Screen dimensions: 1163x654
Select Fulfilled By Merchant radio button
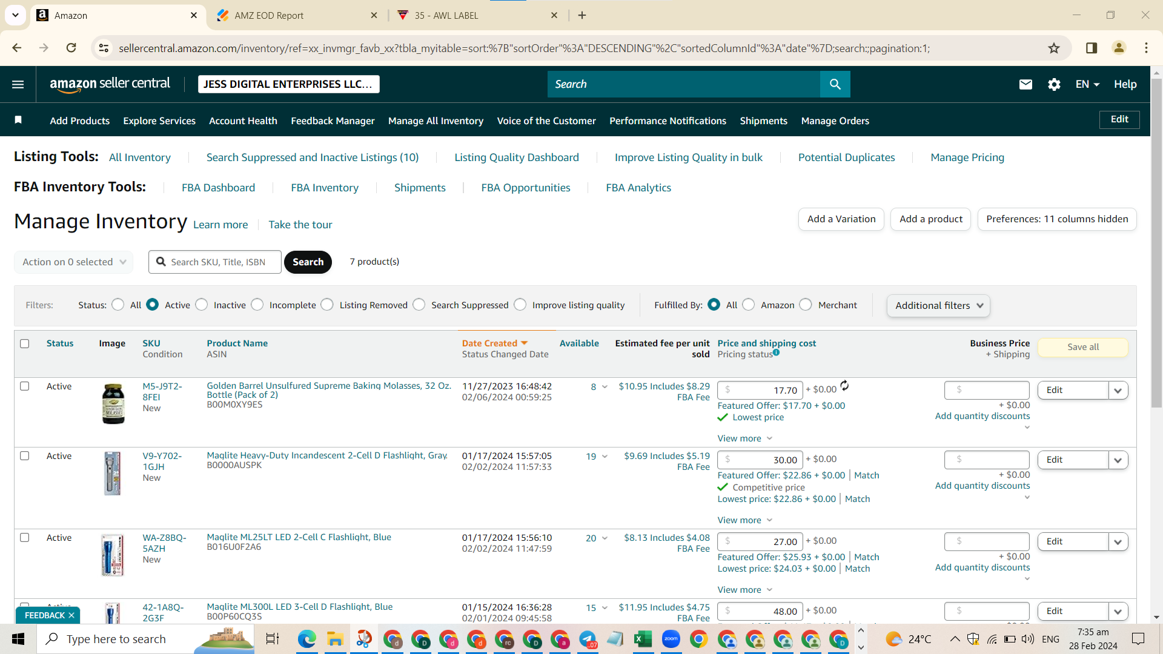806,305
